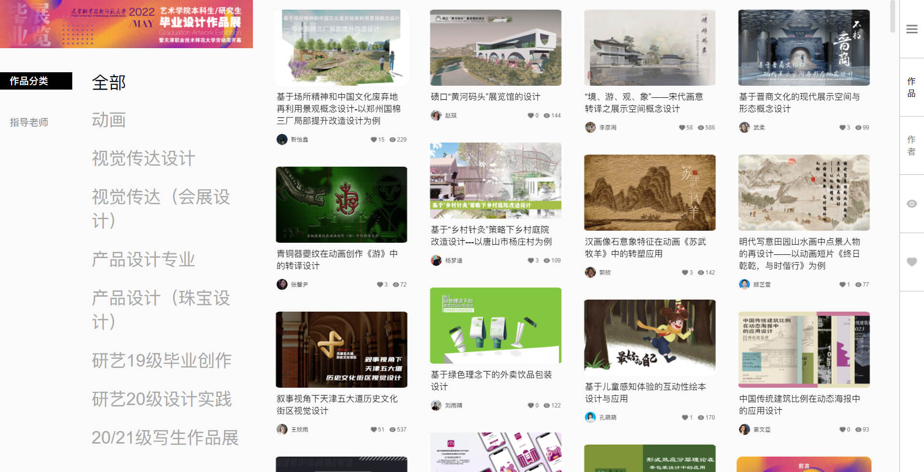Click heart icon on 外卖饮品包装 design card
This screenshot has height=472, width=924.
[x=530, y=406]
